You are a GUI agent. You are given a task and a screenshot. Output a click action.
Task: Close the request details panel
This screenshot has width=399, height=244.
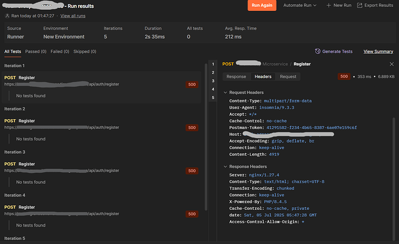[391, 64]
